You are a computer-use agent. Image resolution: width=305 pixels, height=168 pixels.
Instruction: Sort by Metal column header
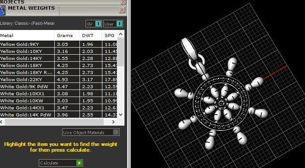(x=27, y=36)
